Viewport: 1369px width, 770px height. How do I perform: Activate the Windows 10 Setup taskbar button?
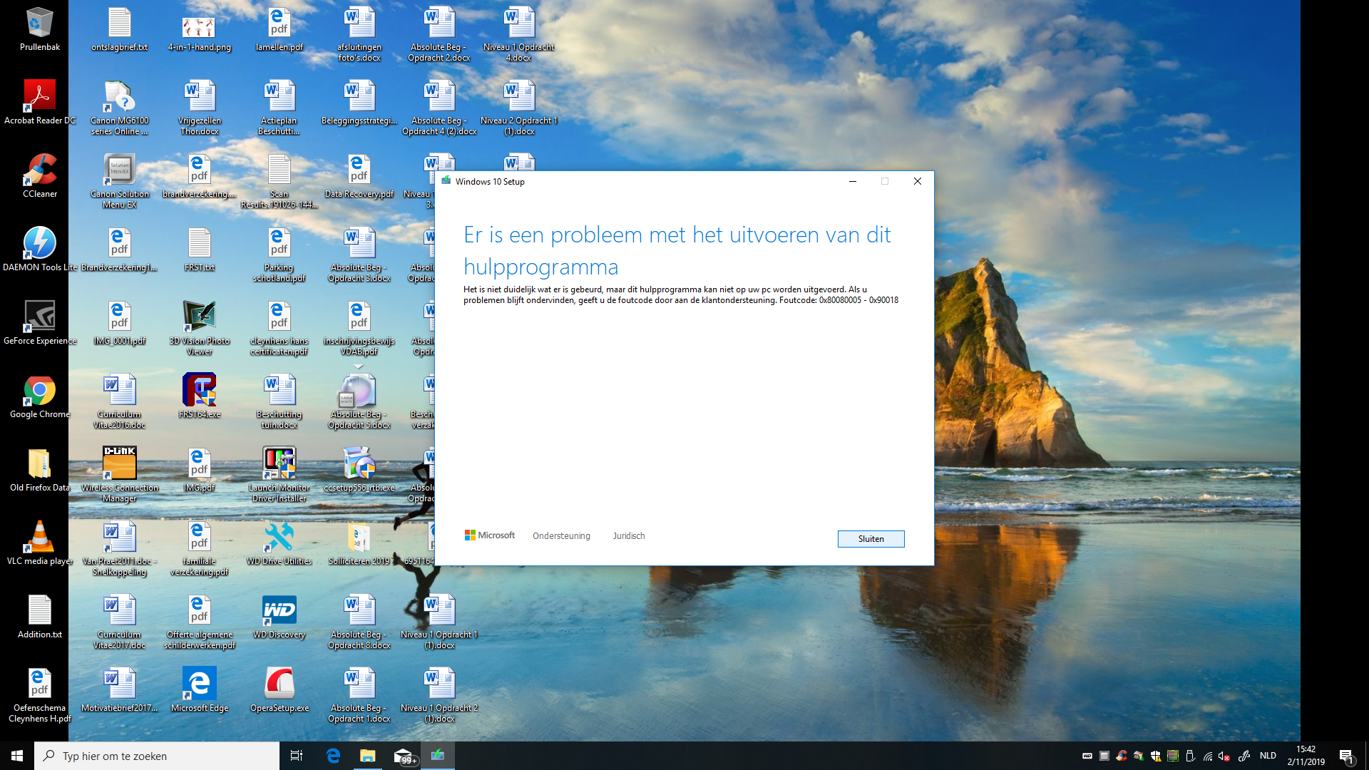[438, 756]
